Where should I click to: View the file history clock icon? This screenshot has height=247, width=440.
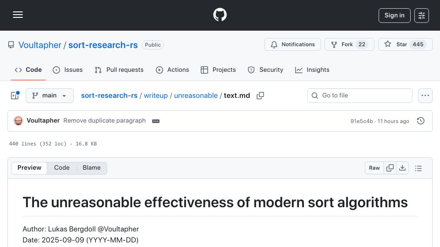point(421,121)
